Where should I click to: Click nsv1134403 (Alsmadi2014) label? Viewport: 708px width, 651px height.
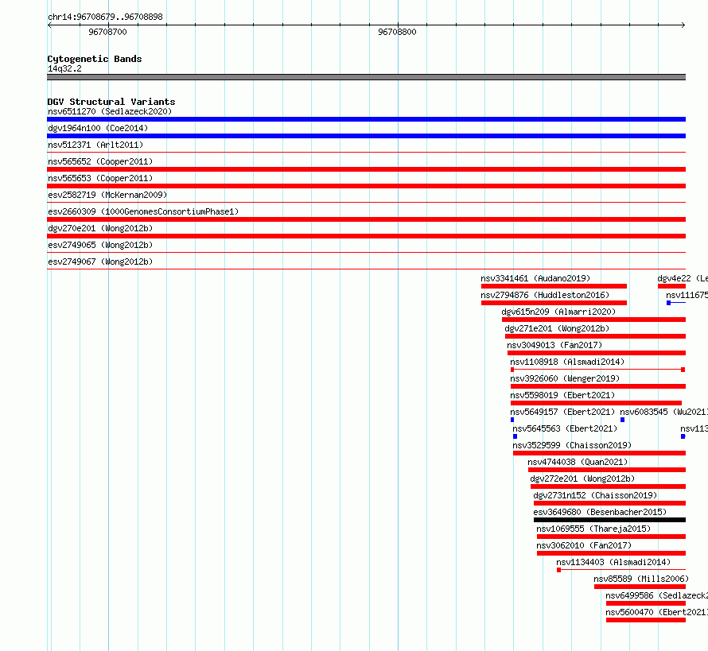pos(613,562)
